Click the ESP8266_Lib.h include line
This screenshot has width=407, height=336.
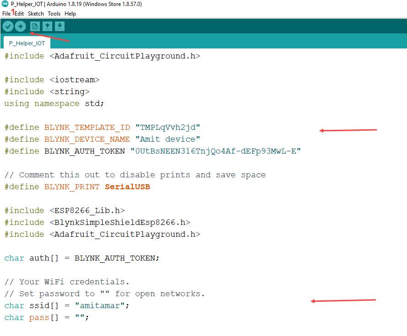(x=65, y=211)
